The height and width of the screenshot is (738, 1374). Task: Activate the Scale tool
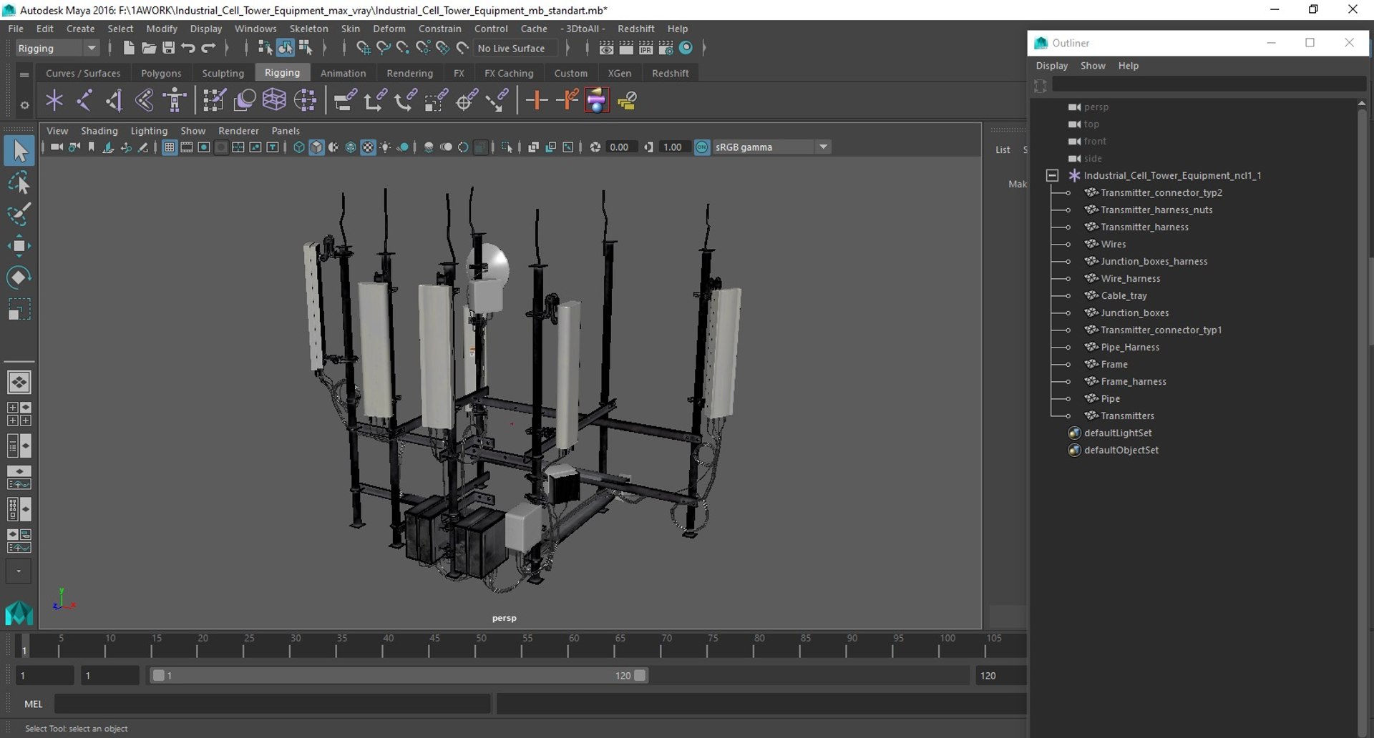pyautogui.click(x=19, y=309)
